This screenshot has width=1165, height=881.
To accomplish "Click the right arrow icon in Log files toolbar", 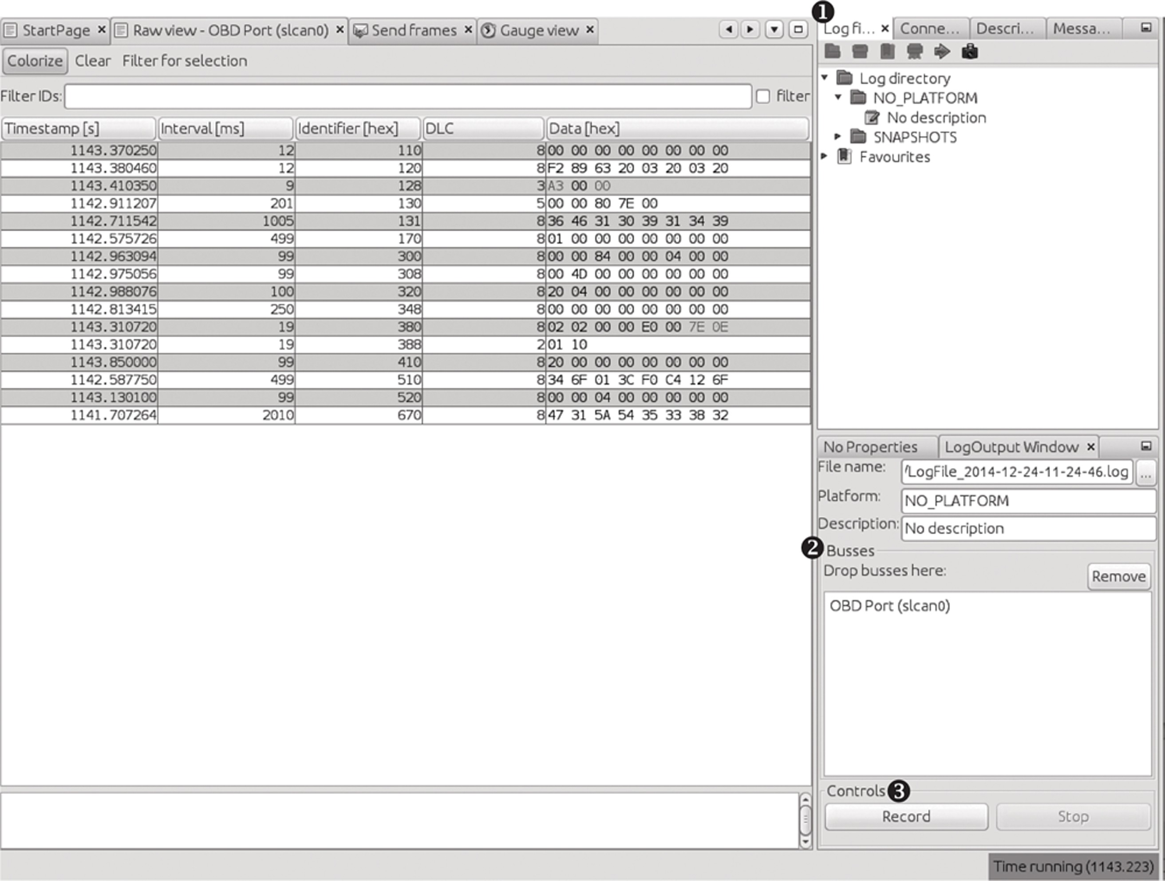I will 942,52.
